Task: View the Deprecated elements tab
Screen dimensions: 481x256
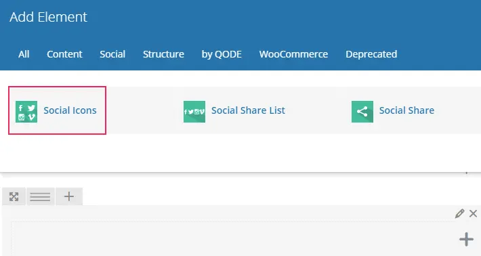Action: pyautogui.click(x=371, y=54)
